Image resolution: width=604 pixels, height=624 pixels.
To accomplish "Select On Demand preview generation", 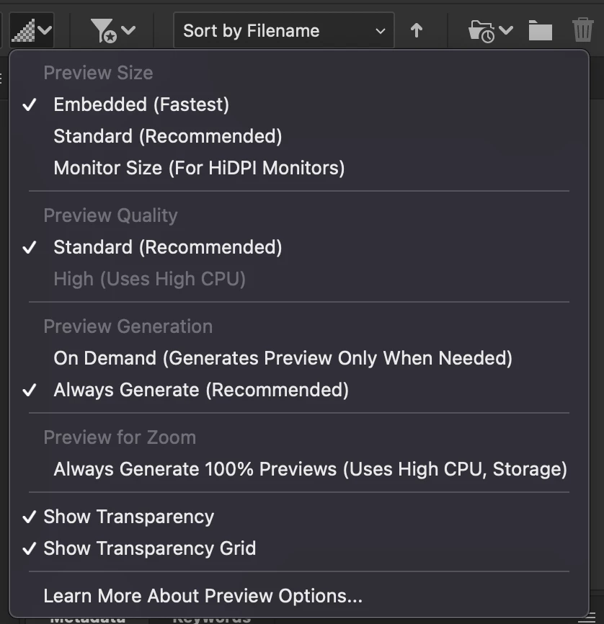I will [x=283, y=358].
